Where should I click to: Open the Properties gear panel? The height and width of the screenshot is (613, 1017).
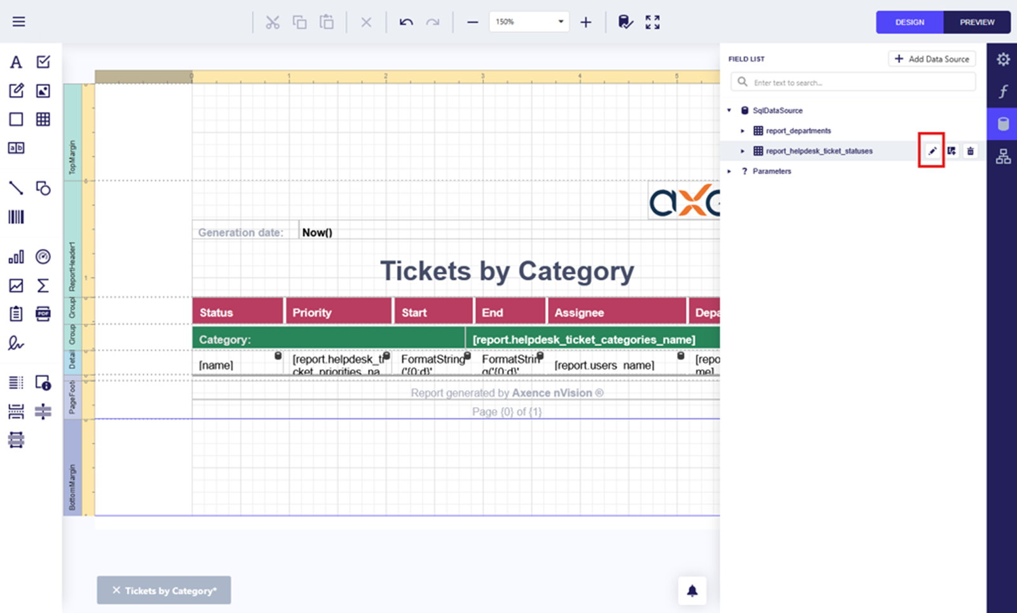coord(1003,59)
